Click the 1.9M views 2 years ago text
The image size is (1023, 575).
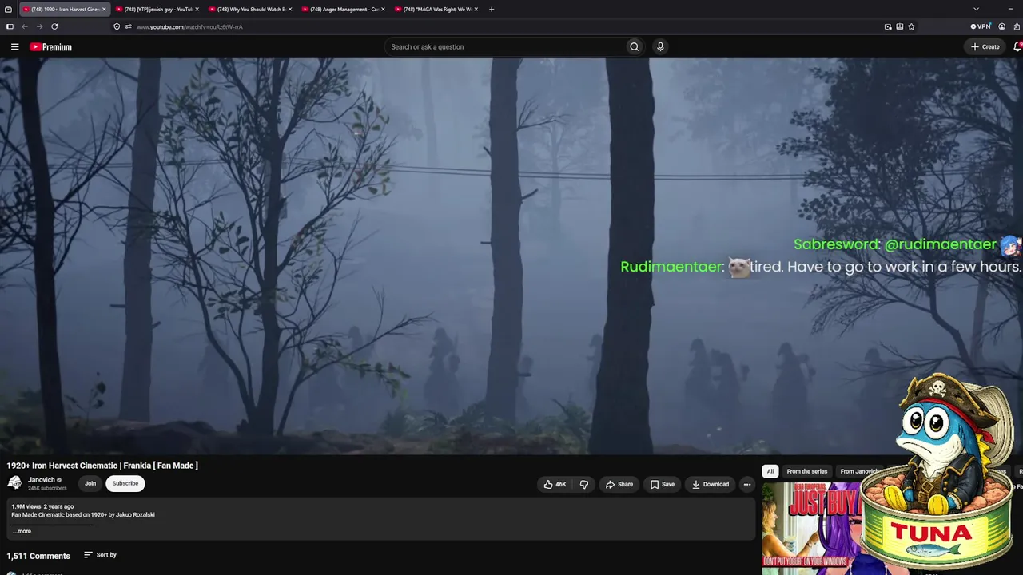[x=42, y=506]
